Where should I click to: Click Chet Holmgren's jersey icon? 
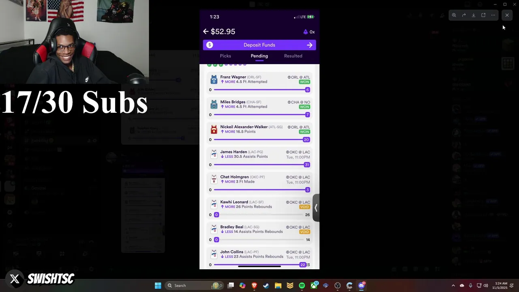214,179
